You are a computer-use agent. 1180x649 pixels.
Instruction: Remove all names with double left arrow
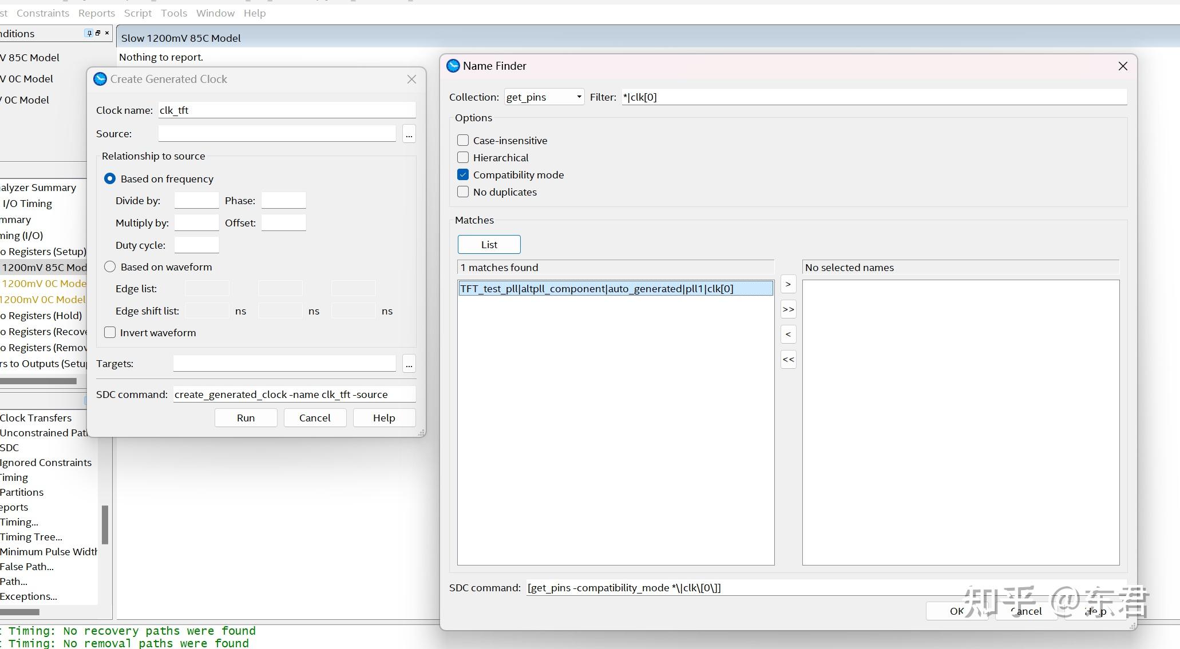[788, 360]
